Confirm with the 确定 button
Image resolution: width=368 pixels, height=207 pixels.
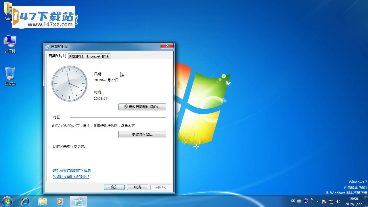[x=114, y=187]
